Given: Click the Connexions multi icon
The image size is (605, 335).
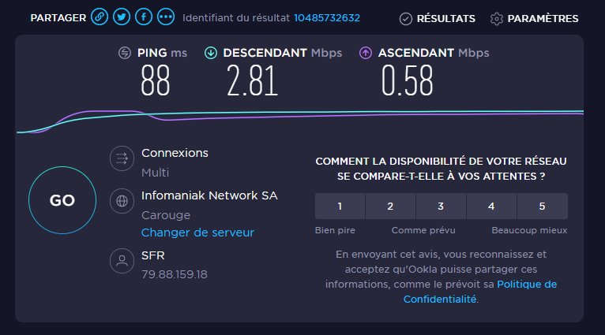Looking at the screenshot, I should tap(122, 158).
